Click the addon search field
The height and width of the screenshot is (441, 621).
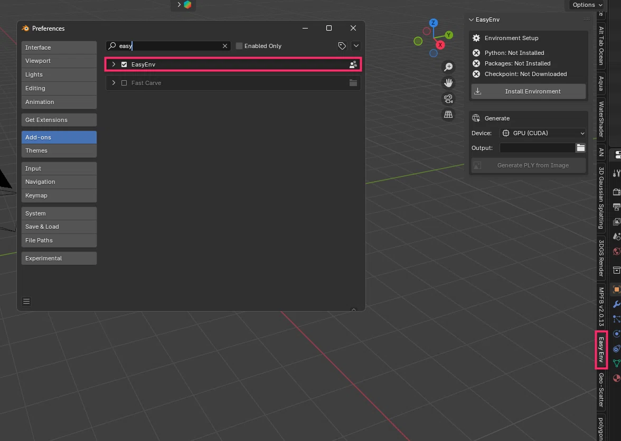[x=168, y=46]
